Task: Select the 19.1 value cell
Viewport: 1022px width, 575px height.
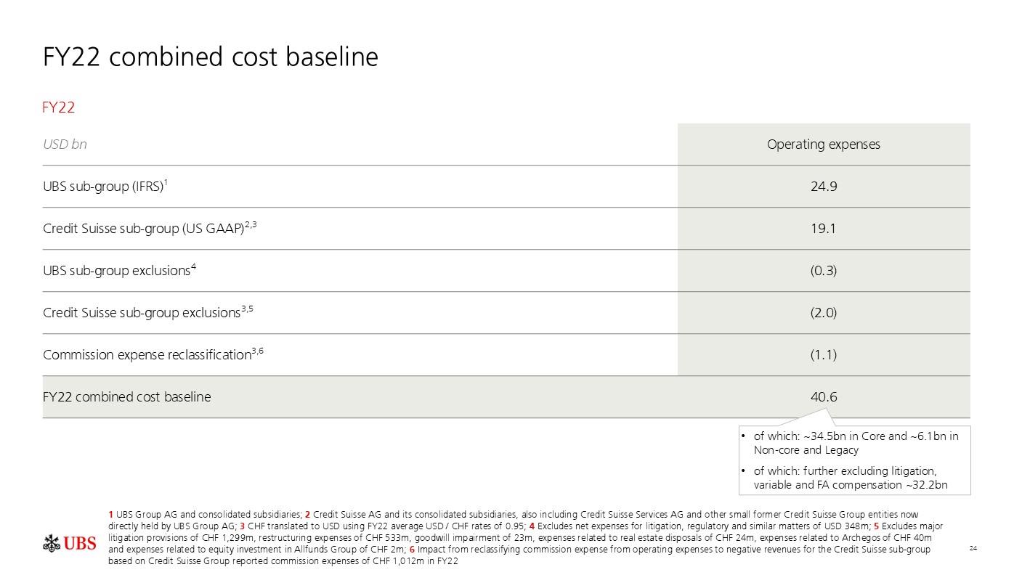Action: (x=823, y=229)
